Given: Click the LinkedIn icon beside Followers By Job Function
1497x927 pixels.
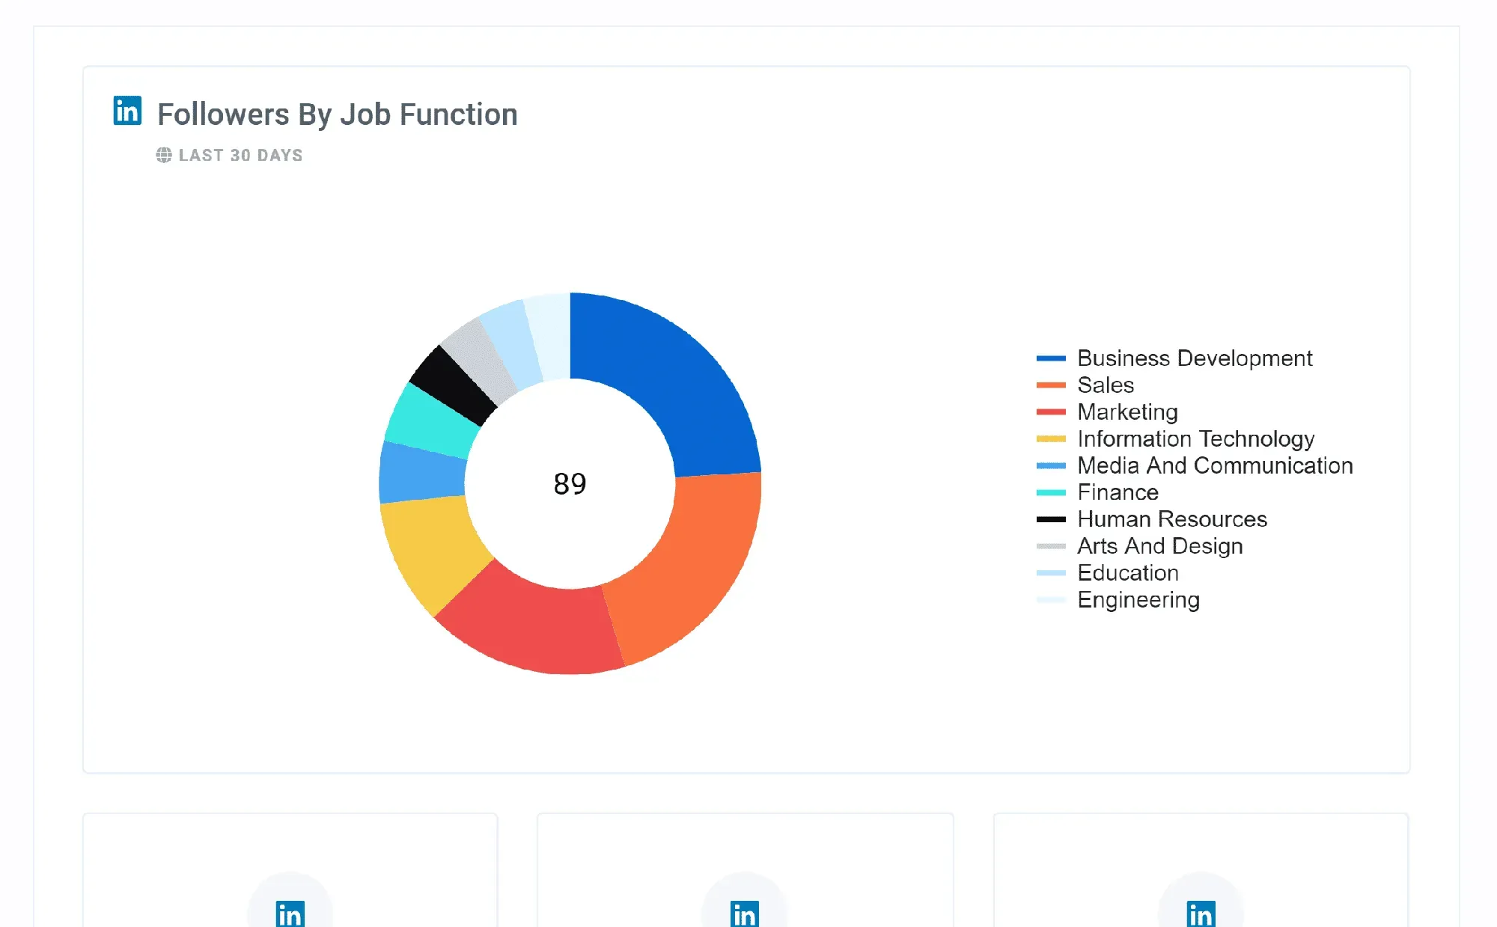Looking at the screenshot, I should pos(127,111).
